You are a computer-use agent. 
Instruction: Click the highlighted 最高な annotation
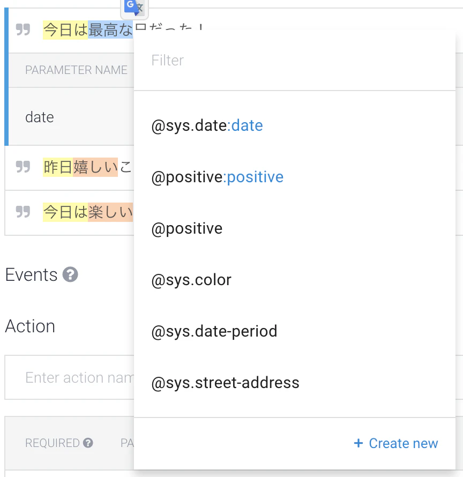coord(110,29)
